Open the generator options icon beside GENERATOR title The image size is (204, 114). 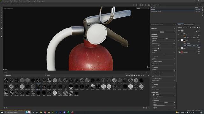click(174, 28)
